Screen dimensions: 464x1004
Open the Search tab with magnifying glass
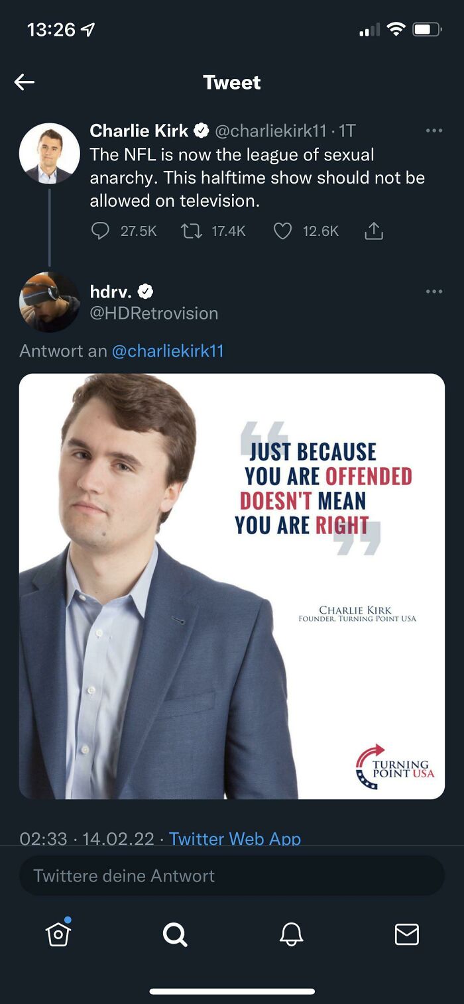[x=175, y=934]
